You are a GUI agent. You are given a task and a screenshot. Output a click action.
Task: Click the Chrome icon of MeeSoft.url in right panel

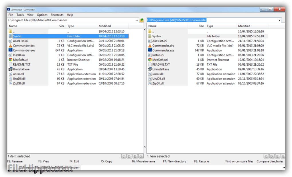(150, 60)
